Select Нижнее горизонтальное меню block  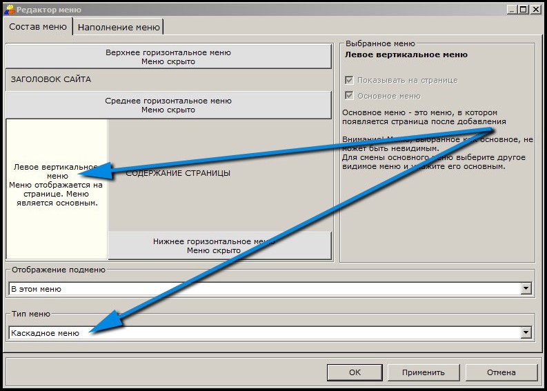coord(219,245)
